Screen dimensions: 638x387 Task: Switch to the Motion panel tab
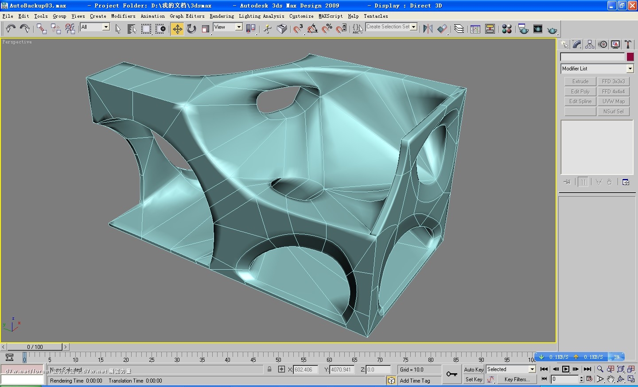[x=603, y=44]
